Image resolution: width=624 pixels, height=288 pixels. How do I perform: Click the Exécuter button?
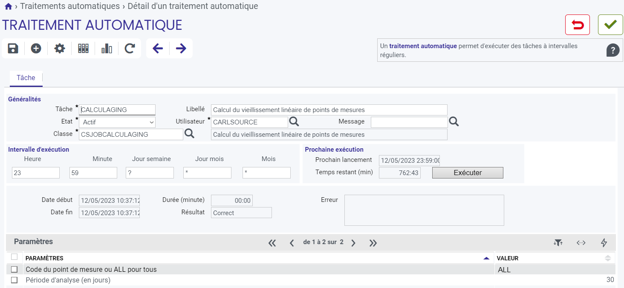coord(468,173)
